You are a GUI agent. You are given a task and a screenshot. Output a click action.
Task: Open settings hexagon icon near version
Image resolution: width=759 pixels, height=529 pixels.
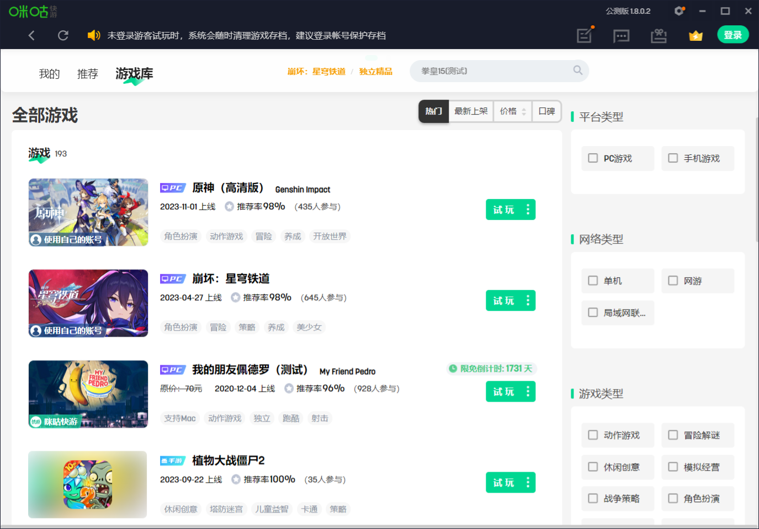[679, 10]
